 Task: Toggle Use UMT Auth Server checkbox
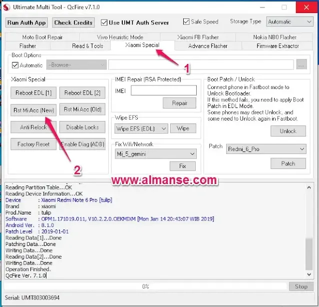pyautogui.click(x=104, y=22)
